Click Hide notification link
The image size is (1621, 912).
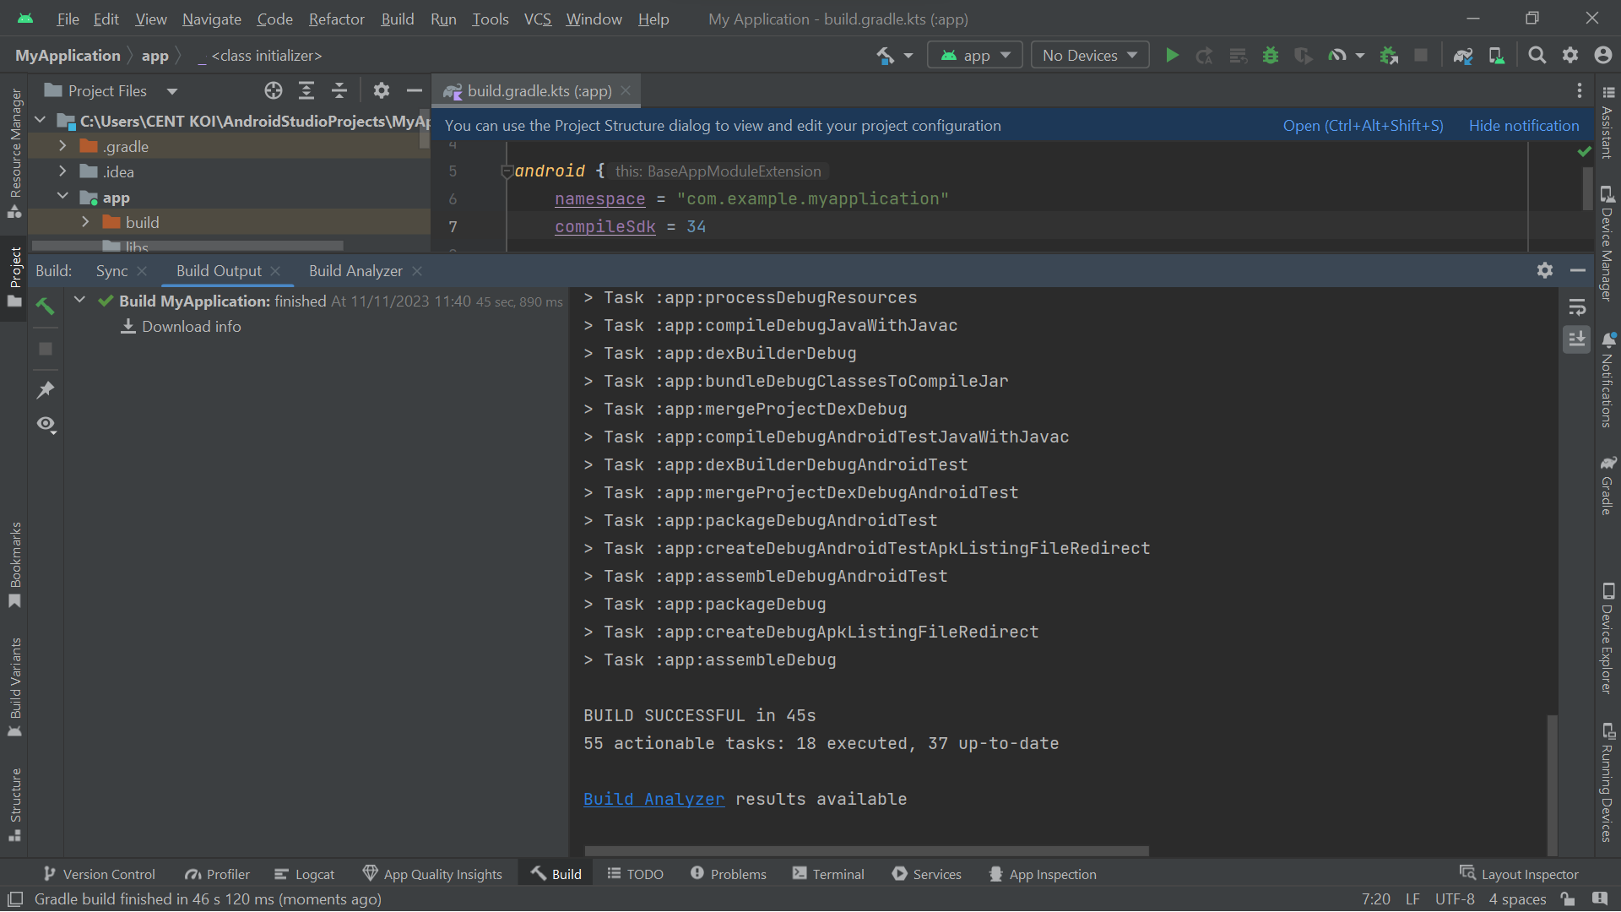coord(1524,125)
